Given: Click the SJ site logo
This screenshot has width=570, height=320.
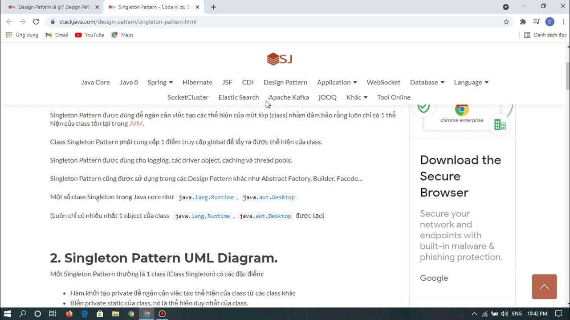Looking at the screenshot, I should [x=280, y=59].
